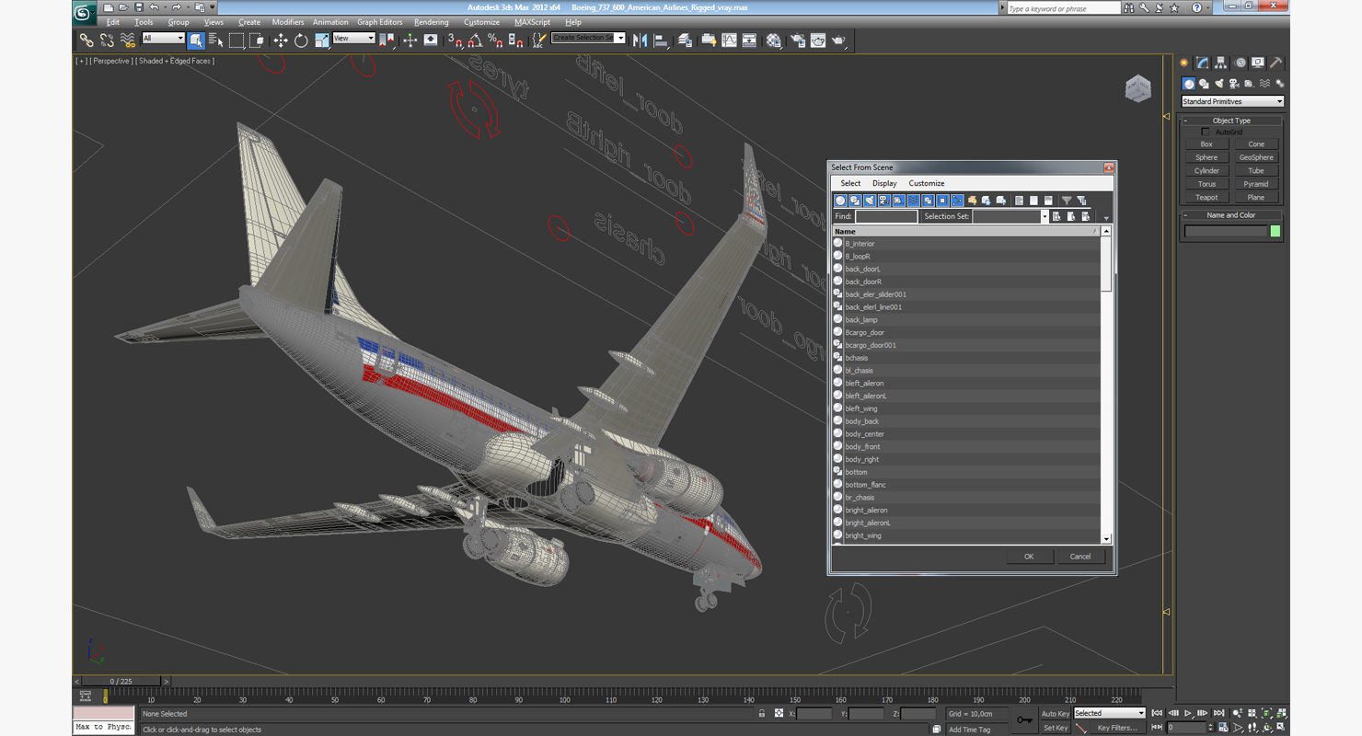Open the Material Editor
Image resolution: width=1362 pixels, height=736 pixels.
pyautogui.click(x=774, y=40)
